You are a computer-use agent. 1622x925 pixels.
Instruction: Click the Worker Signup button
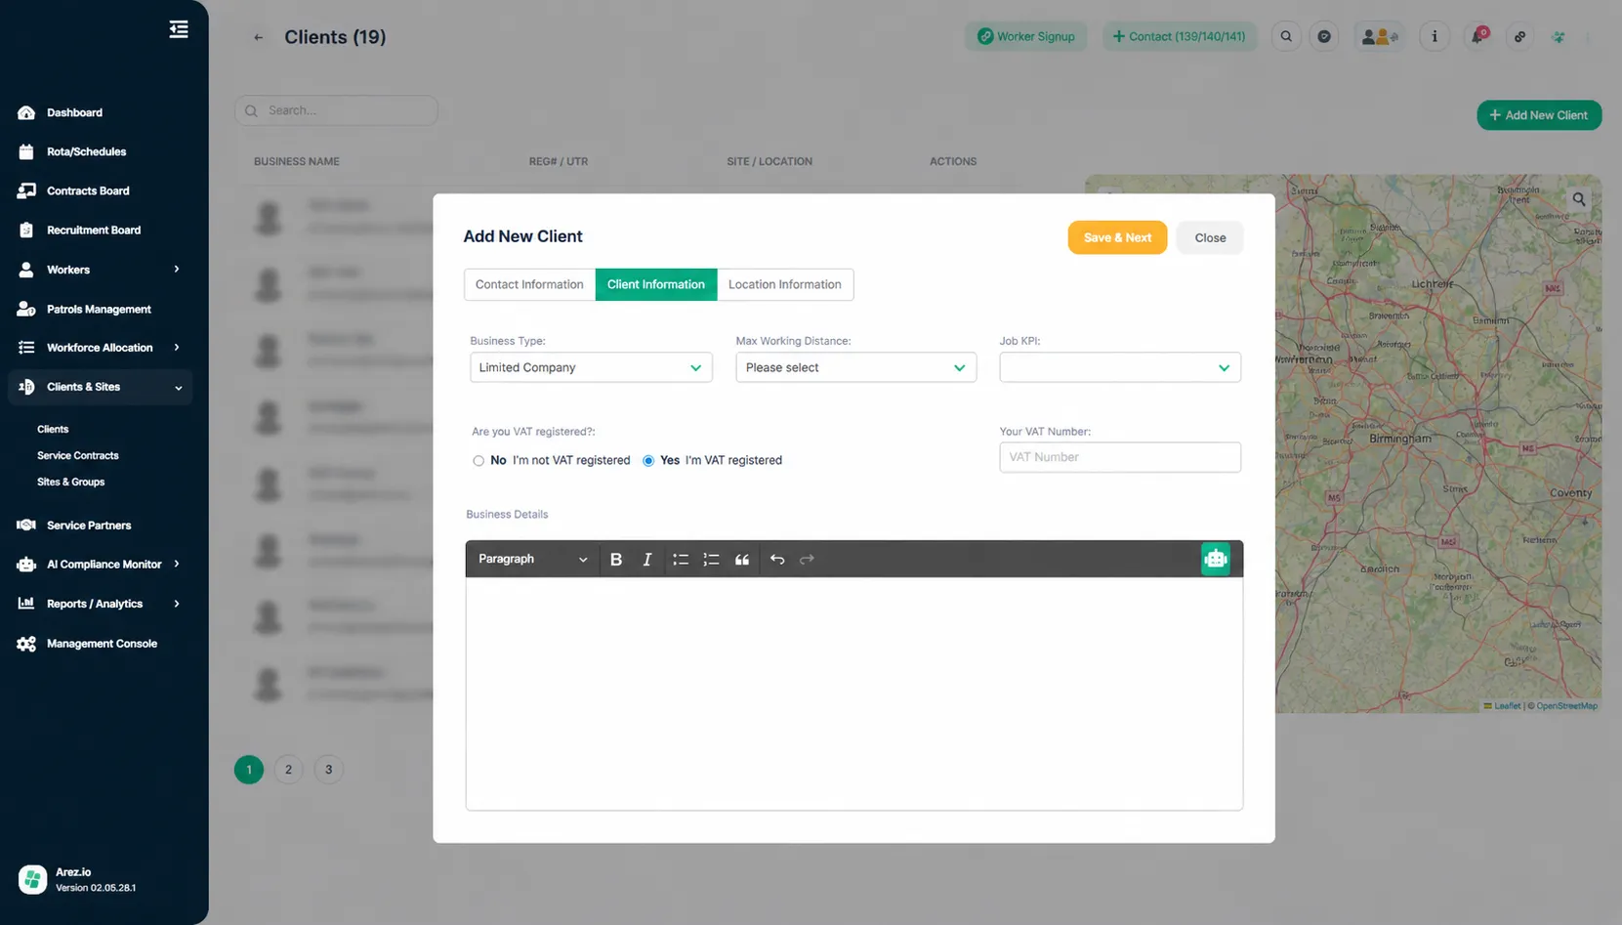[x=1026, y=36]
